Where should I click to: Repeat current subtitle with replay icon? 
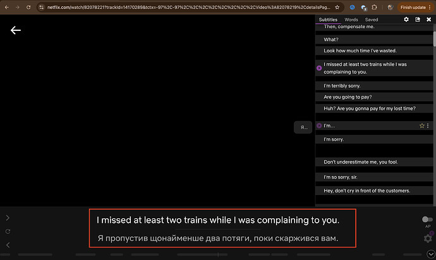(8, 232)
